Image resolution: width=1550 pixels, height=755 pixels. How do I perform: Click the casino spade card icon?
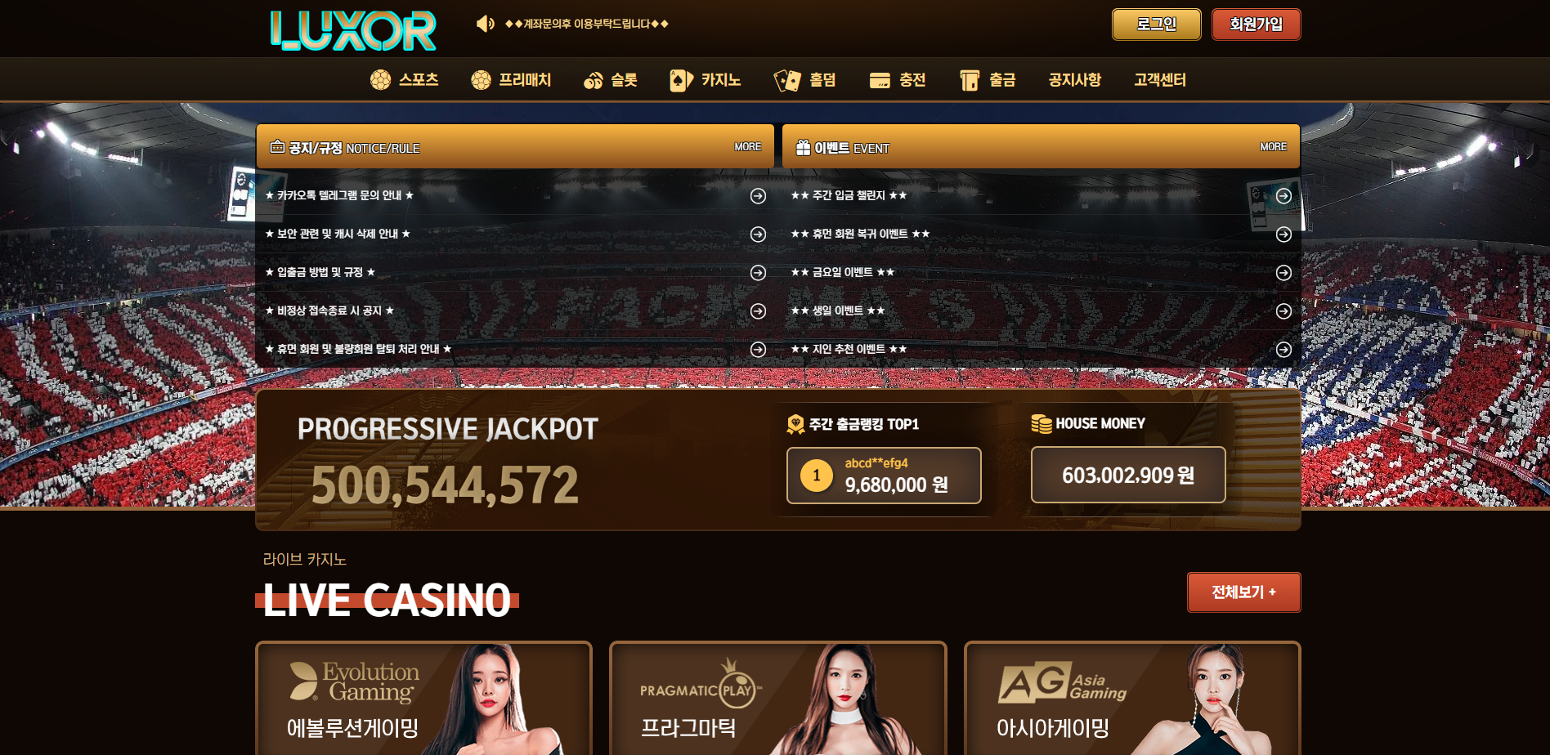[681, 80]
